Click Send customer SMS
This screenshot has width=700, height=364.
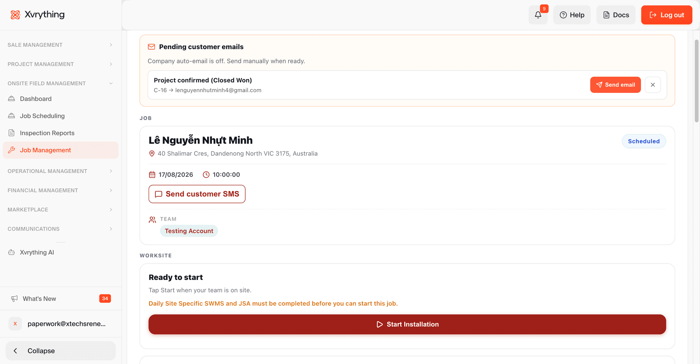click(197, 194)
